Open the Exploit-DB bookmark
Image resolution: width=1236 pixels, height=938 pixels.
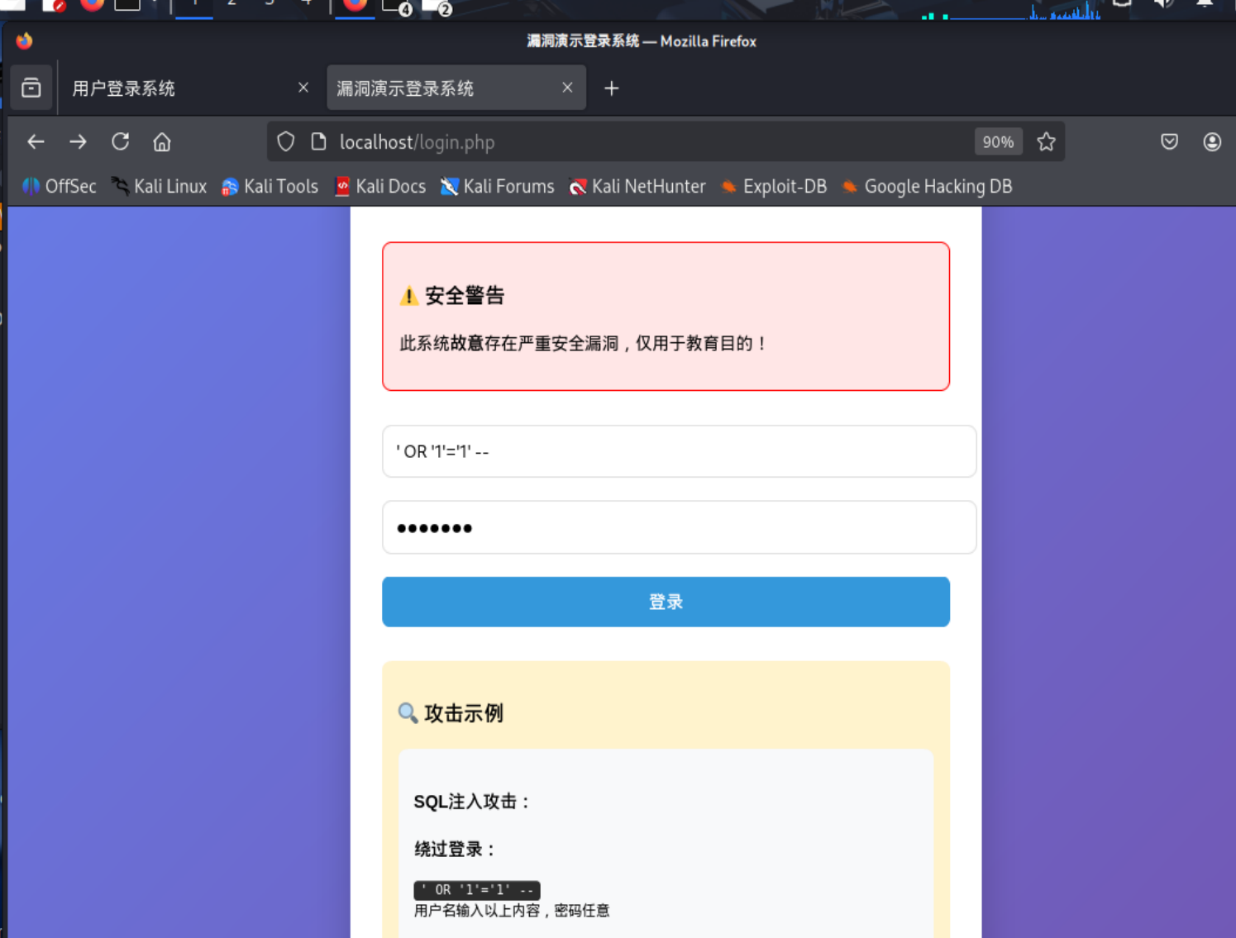coord(774,187)
